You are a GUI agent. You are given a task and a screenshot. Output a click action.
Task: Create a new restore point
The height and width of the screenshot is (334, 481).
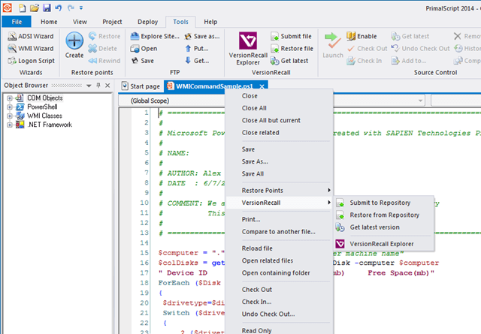tap(74, 45)
